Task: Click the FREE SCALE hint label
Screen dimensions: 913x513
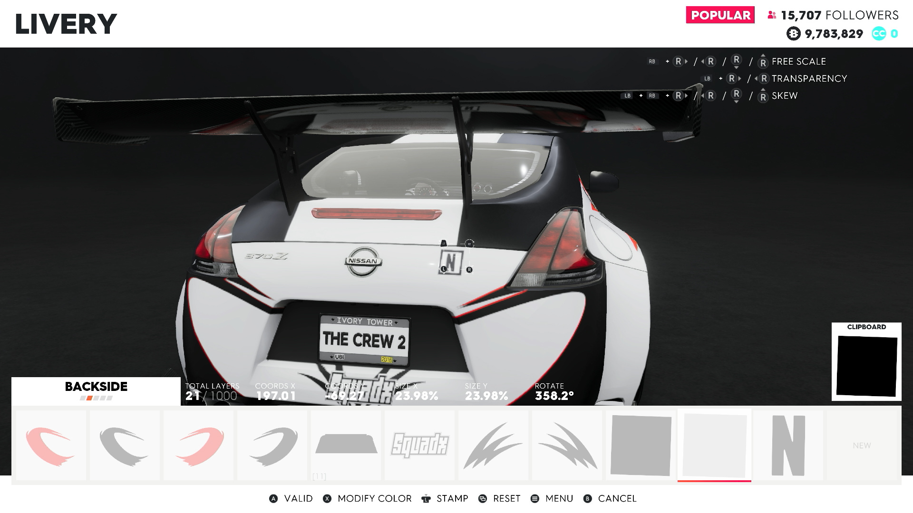Action: pos(799,62)
